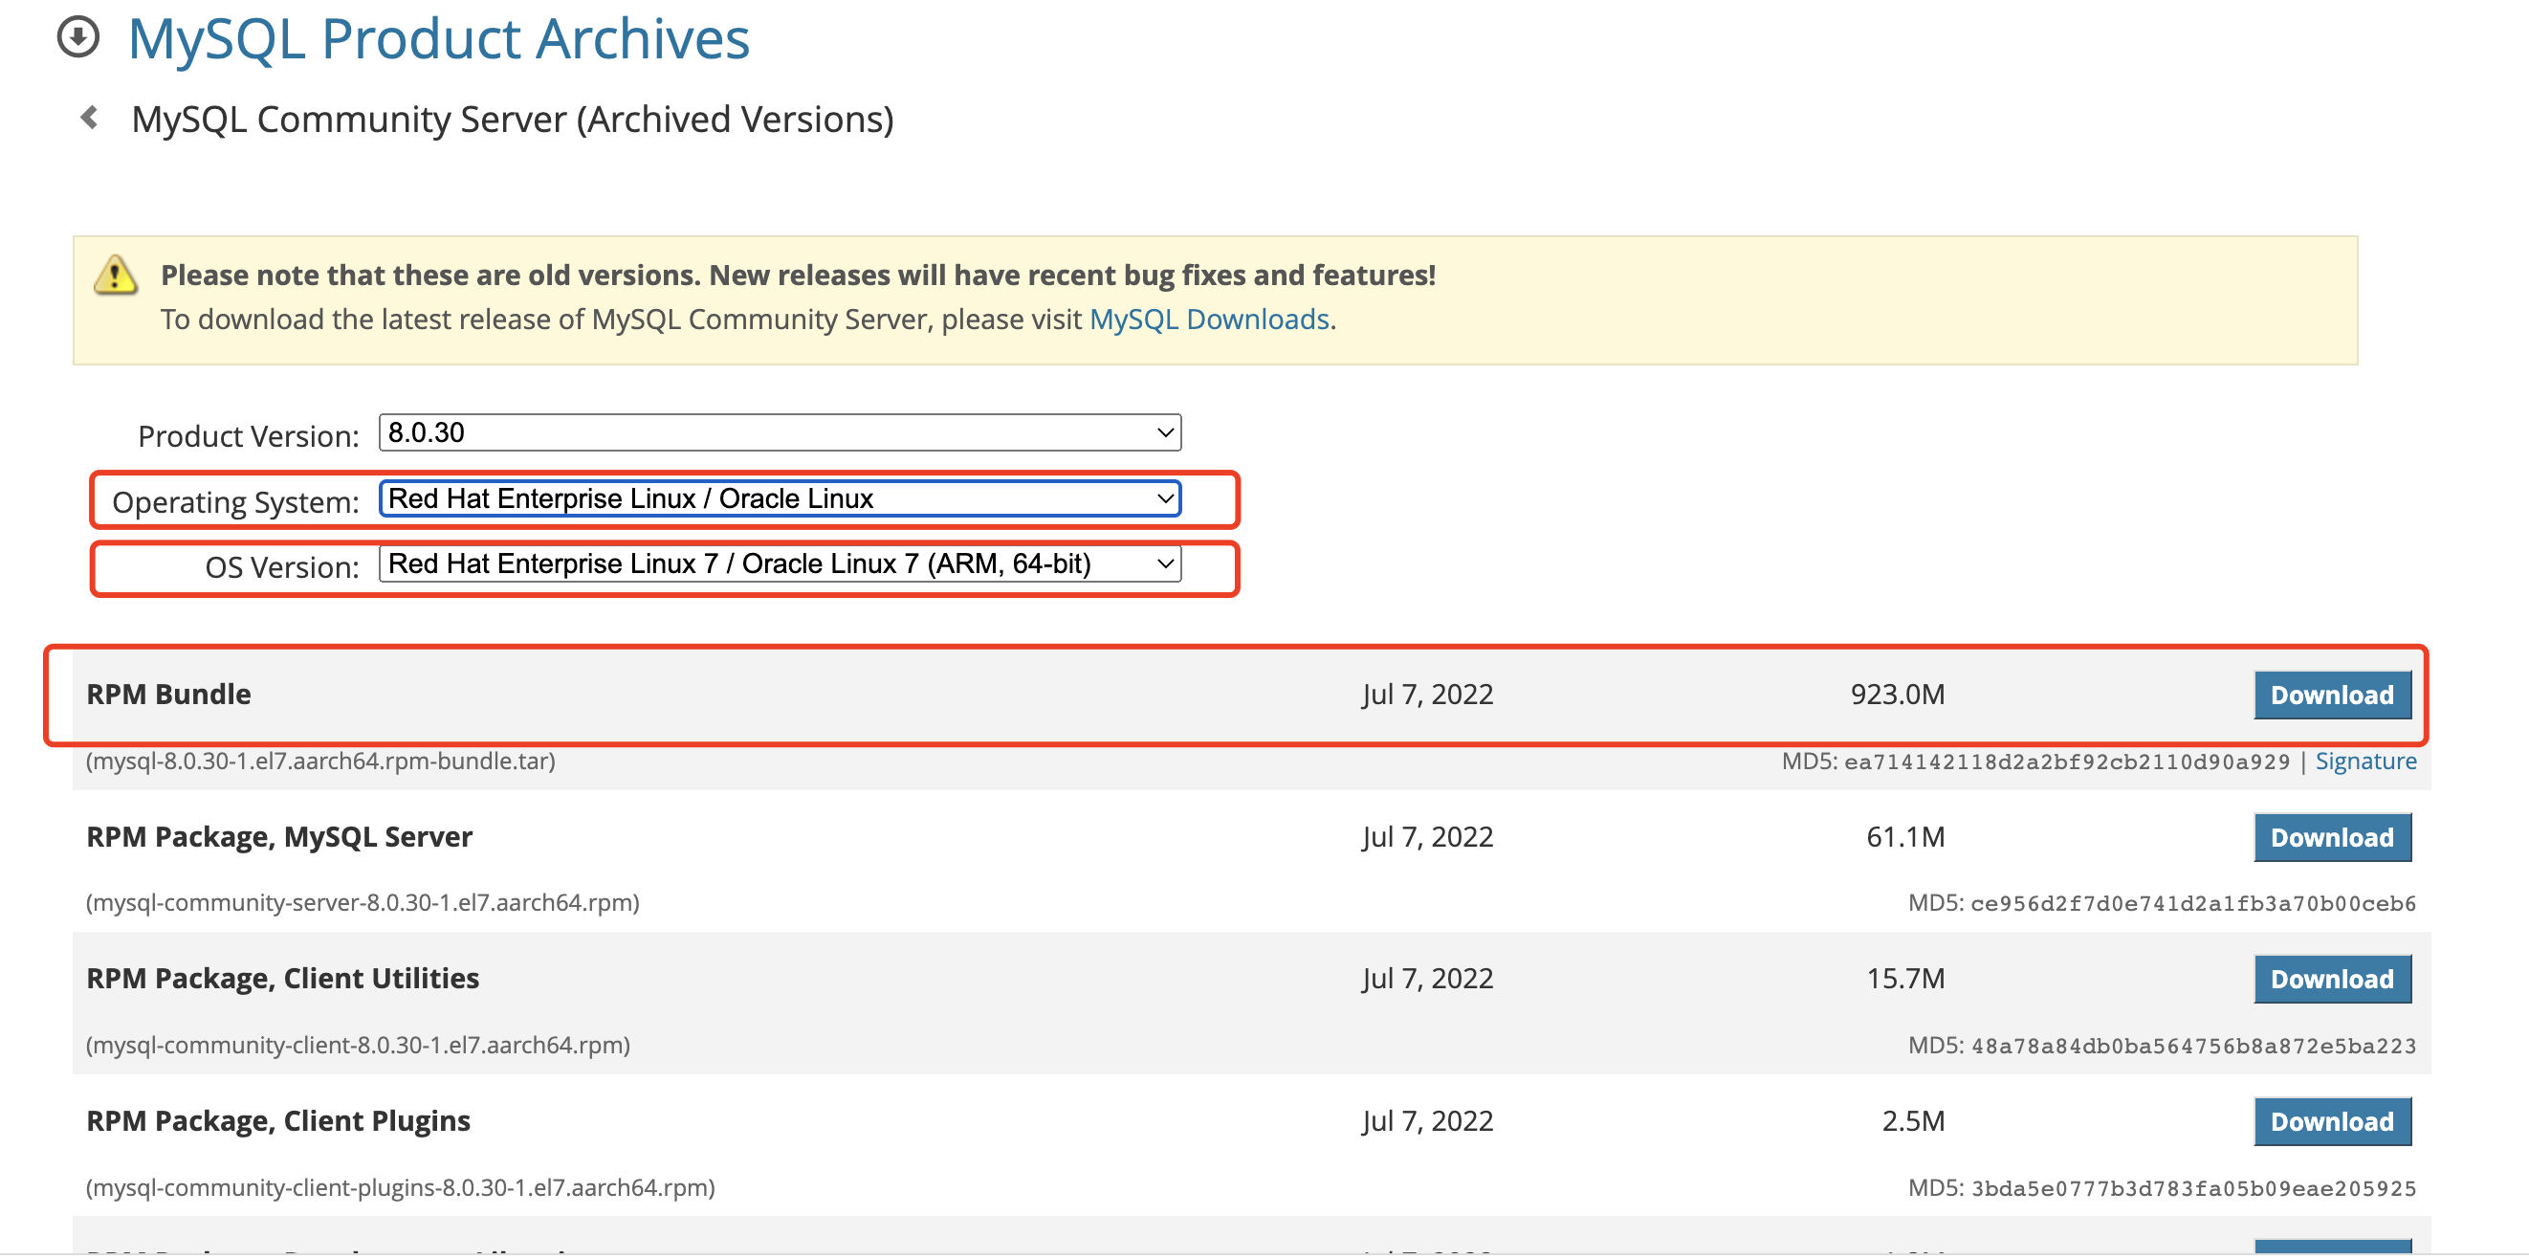Viewport: 2529px width, 1259px height.
Task: Download the RPM Bundle
Action: tap(2332, 696)
